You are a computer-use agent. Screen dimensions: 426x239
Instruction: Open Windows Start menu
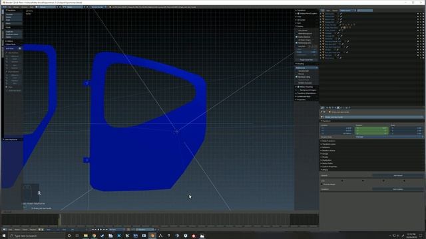coord(4,236)
